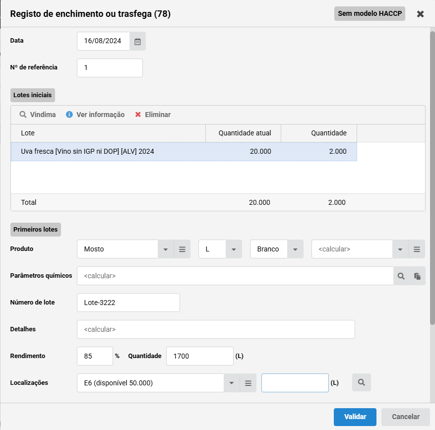Click the Vindima search toolbar item
Viewport: 435px width, 430px height.
pos(38,115)
